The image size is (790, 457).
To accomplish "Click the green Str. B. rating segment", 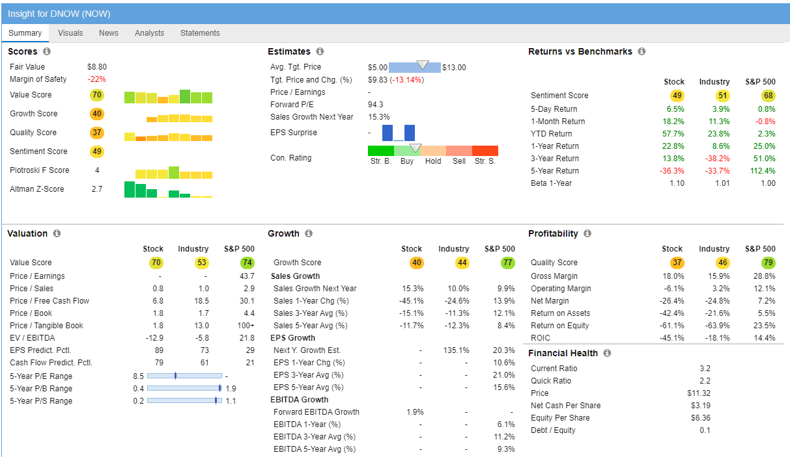I will (381, 151).
